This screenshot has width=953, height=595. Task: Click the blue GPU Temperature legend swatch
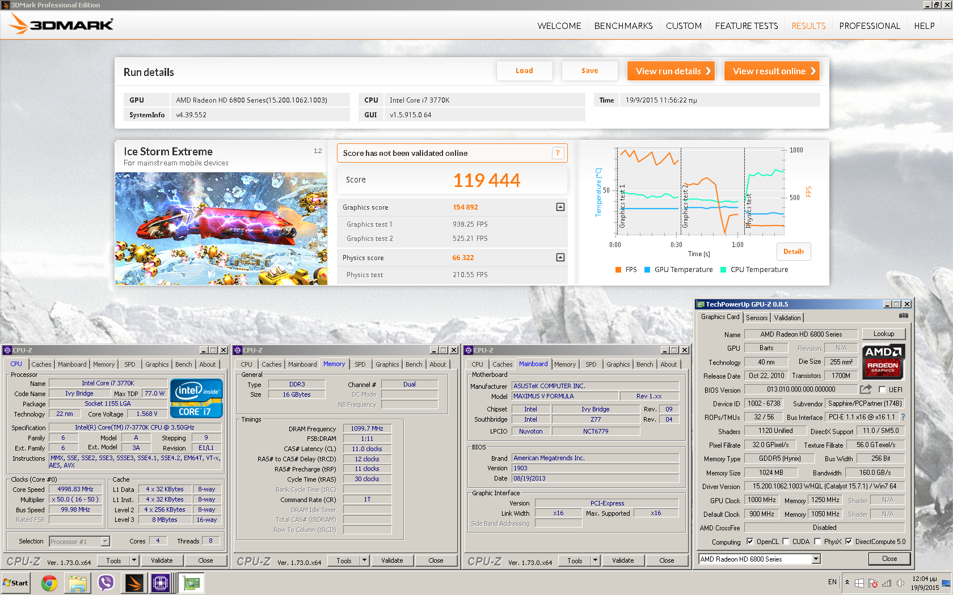click(x=647, y=270)
